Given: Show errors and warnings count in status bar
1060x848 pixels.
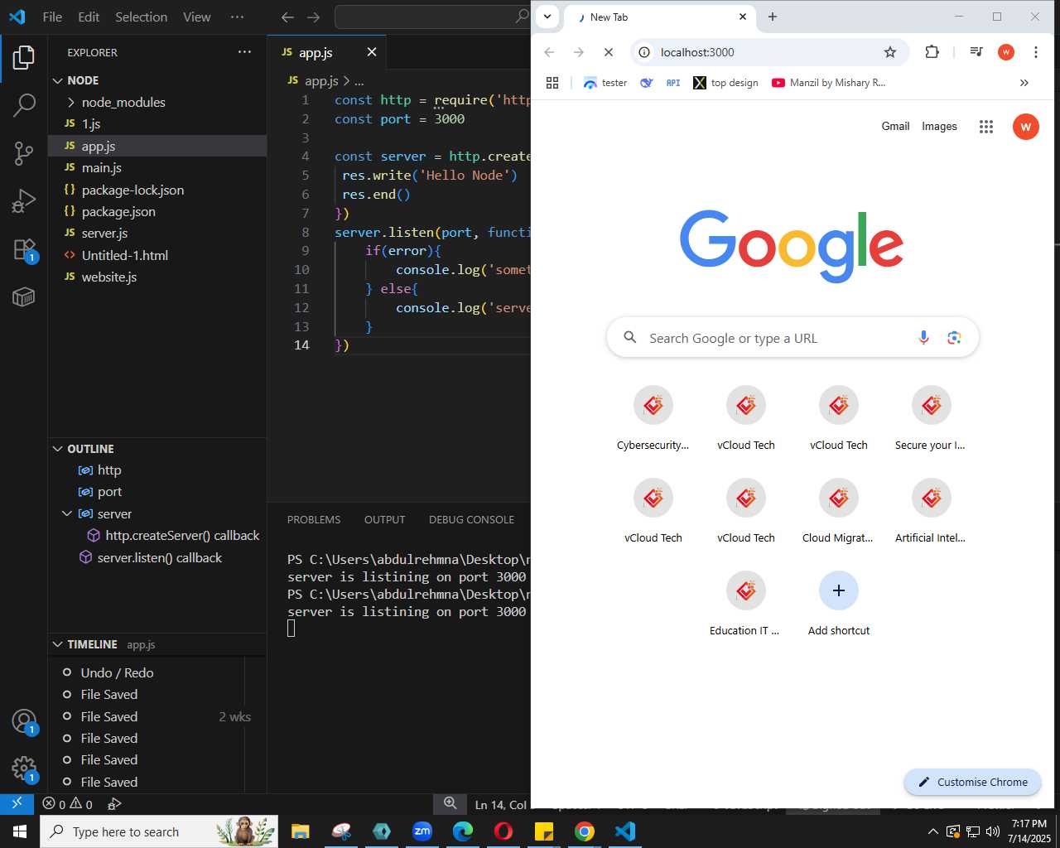Looking at the screenshot, I should tap(68, 804).
